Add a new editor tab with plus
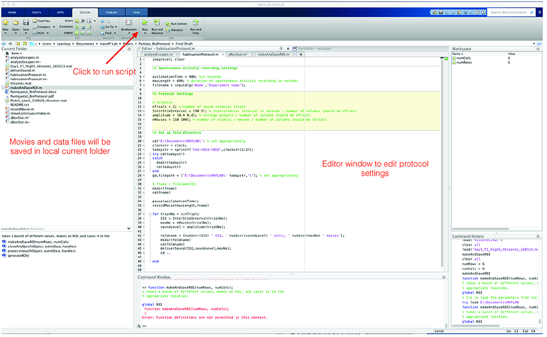Screen dimensions: 547x337 click(x=301, y=54)
